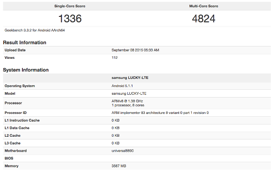274x175 pixels.
Task: Click the L2 Cache label
Action: pyautogui.click(x=13, y=136)
